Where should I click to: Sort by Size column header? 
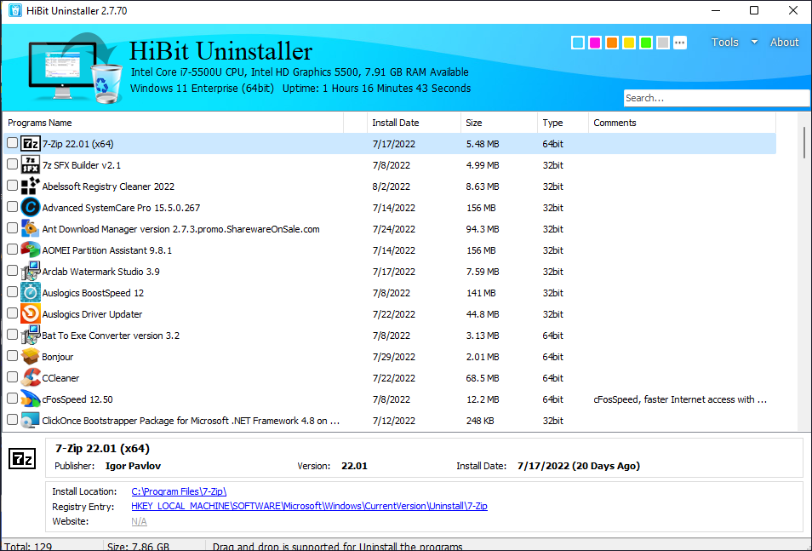click(499, 123)
